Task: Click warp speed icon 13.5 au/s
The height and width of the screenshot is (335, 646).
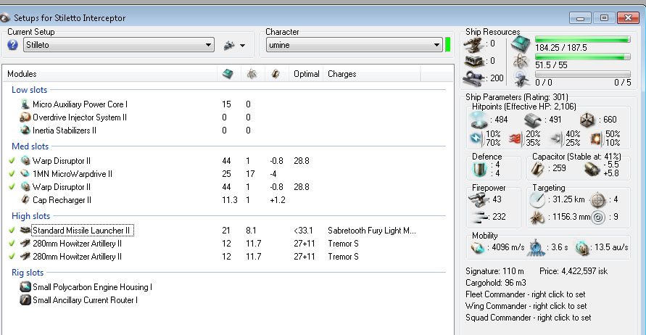Action: (582, 248)
